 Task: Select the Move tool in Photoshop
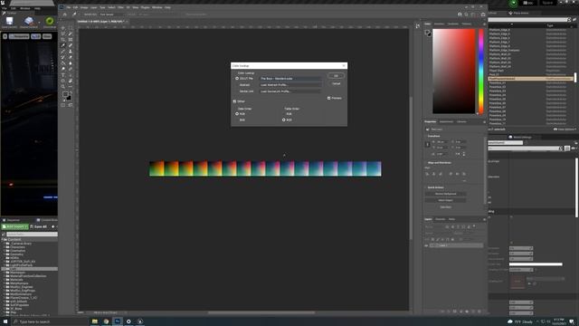coord(63,28)
